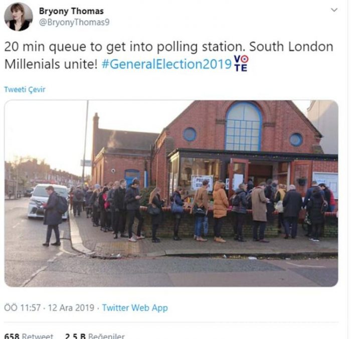Click the person in orange coat
351x339 pixels.
[220, 212]
